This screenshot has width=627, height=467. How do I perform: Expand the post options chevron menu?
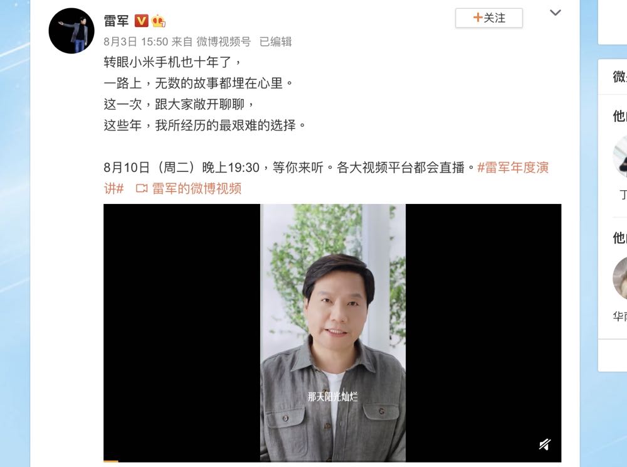[555, 13]
